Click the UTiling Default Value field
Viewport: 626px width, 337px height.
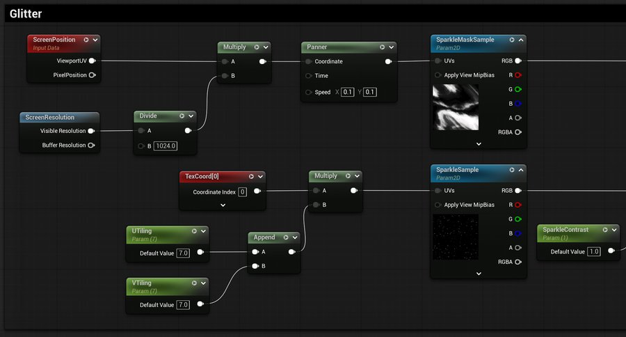[x=183, y=253]
